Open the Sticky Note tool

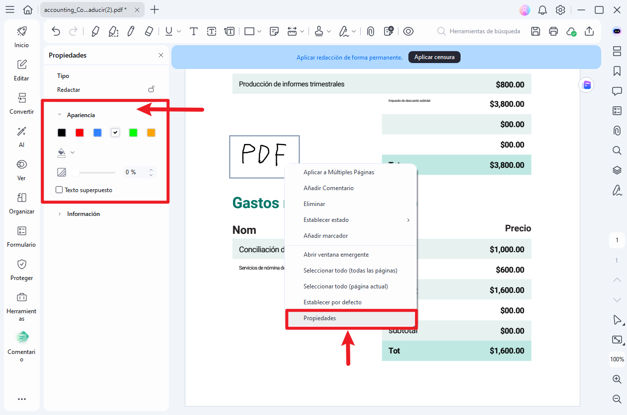274,31
